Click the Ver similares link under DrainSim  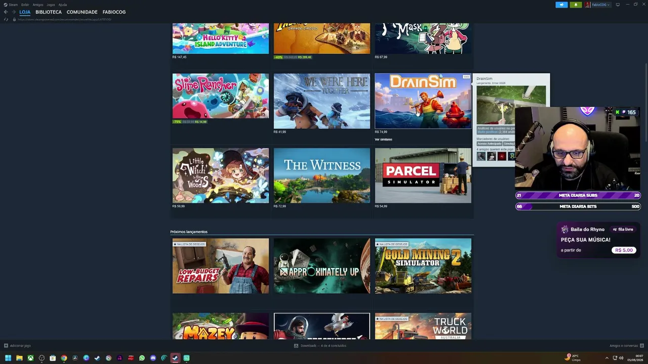(383, 140)
